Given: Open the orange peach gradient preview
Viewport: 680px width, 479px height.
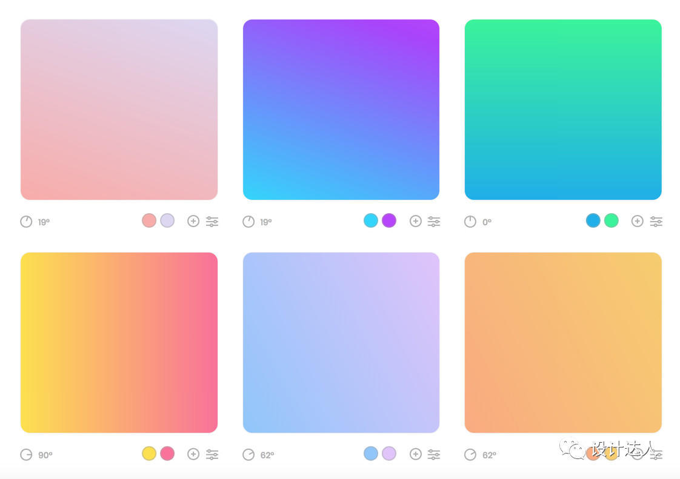Looking at the screenshot, I should point(563,343).
